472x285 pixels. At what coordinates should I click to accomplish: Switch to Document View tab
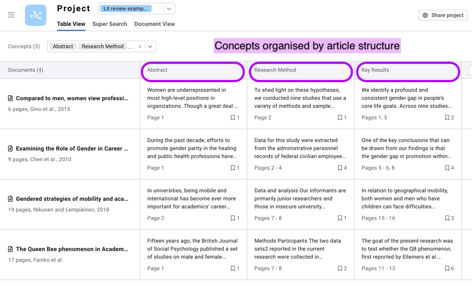pyautogui.click(x=154, y=24)
